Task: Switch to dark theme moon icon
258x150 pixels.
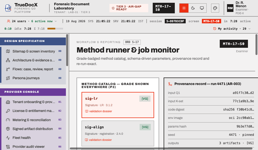Action: click(193, 8)
